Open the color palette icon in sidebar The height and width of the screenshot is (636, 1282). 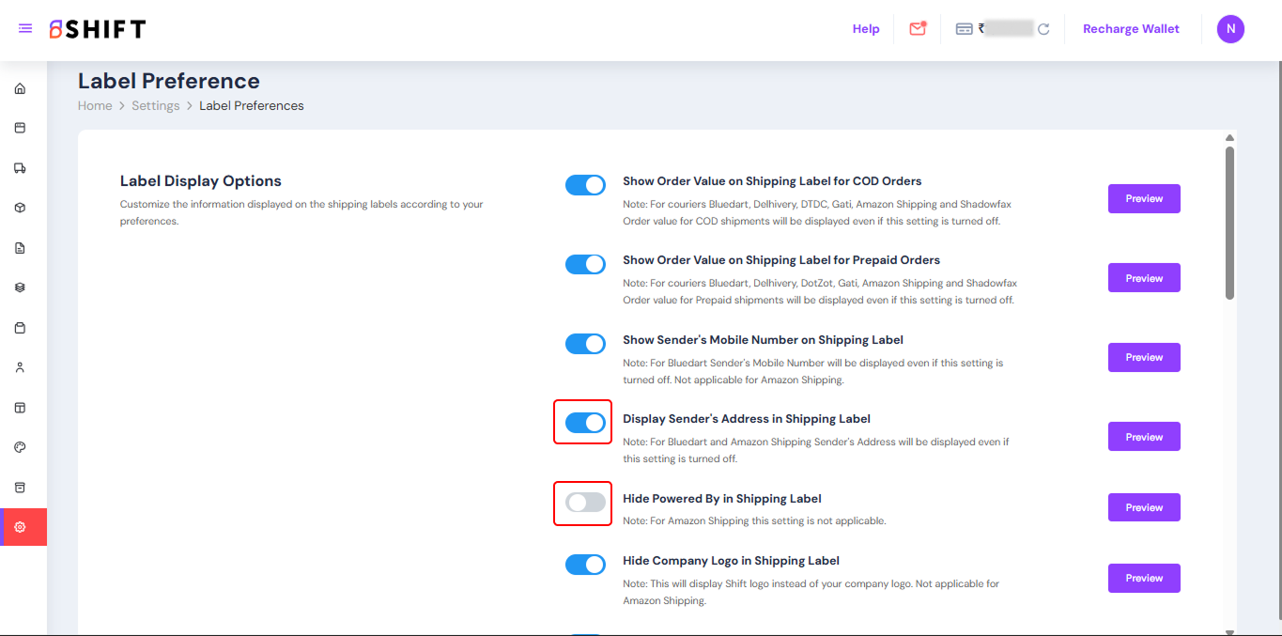(20, 447)
